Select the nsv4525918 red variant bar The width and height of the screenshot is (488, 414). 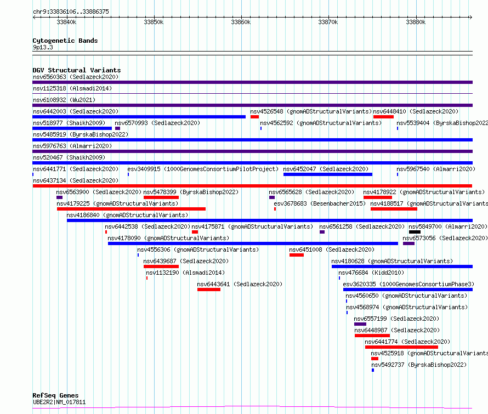click(374, 359)
